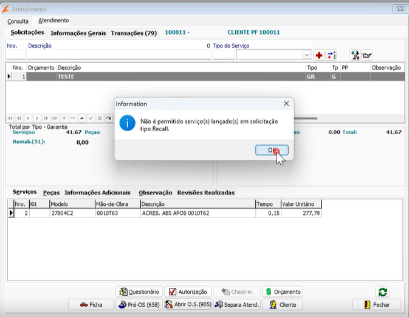Image resolution: width=409 pixels, height=317 pixels.
Task: Click the oil can icon
Action: pos(366,55)
